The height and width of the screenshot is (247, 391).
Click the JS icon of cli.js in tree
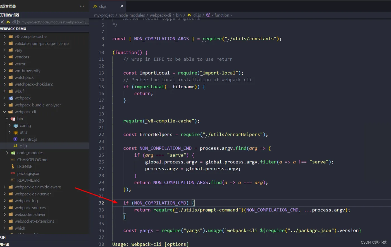click(x=16, y=146)
